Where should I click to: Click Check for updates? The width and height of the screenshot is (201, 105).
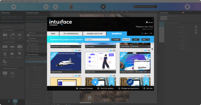coord(106,88)
